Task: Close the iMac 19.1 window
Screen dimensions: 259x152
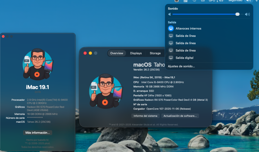Action: [x=3, y=36]
